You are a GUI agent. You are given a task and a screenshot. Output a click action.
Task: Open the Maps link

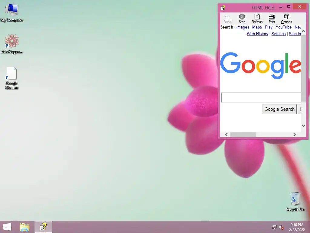257,27
